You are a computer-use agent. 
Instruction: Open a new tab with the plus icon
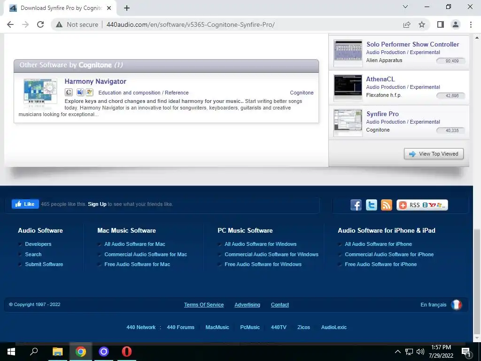127,8
